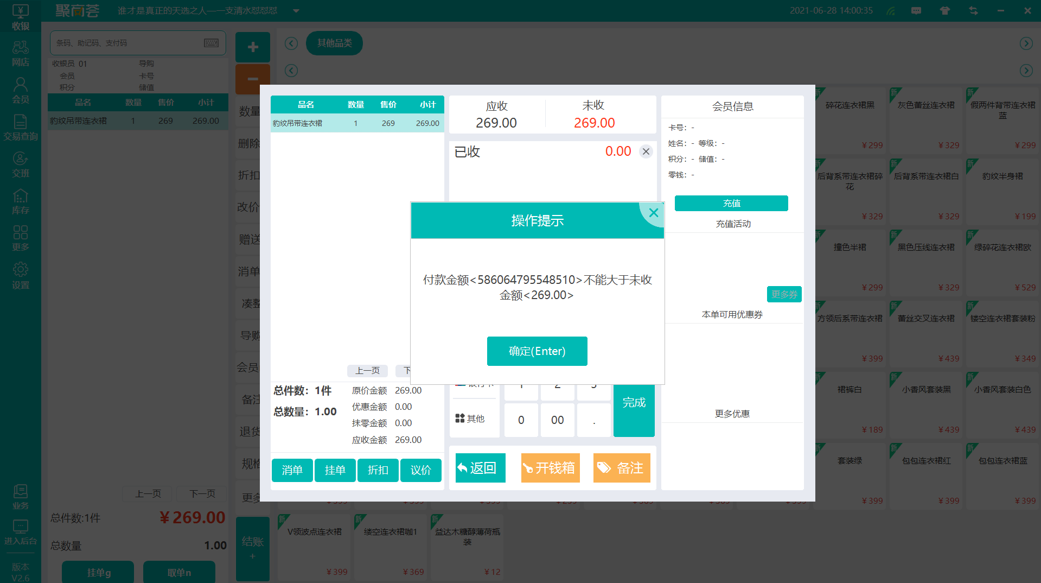Screen dimensions: 1041x583
Task: Click the keypad 0 key
Action: click(521, 420)
